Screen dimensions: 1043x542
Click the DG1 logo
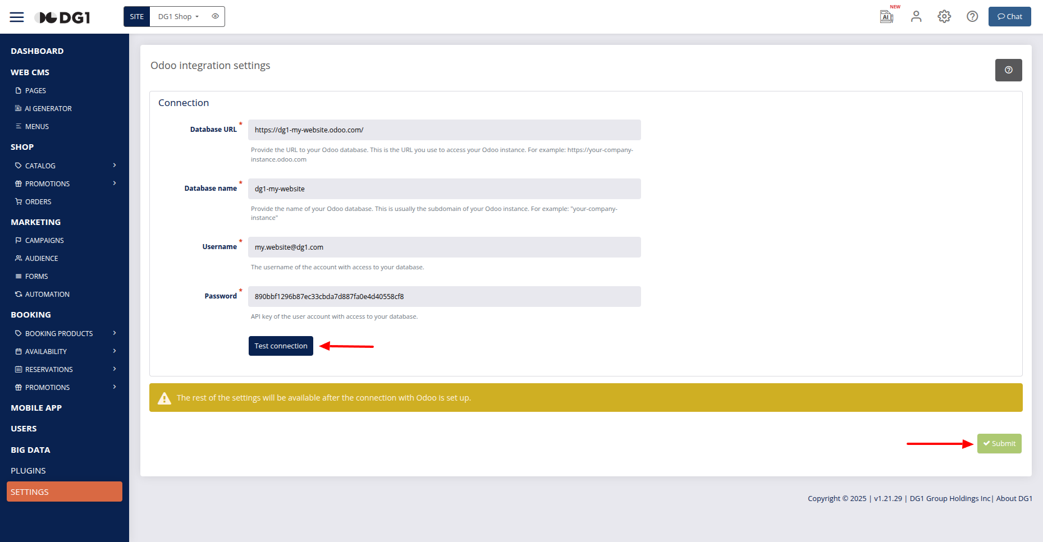(x=63, y=17)
